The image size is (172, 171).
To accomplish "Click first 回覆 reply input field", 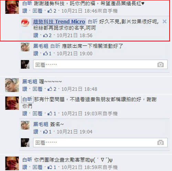I will click(100, 65).
